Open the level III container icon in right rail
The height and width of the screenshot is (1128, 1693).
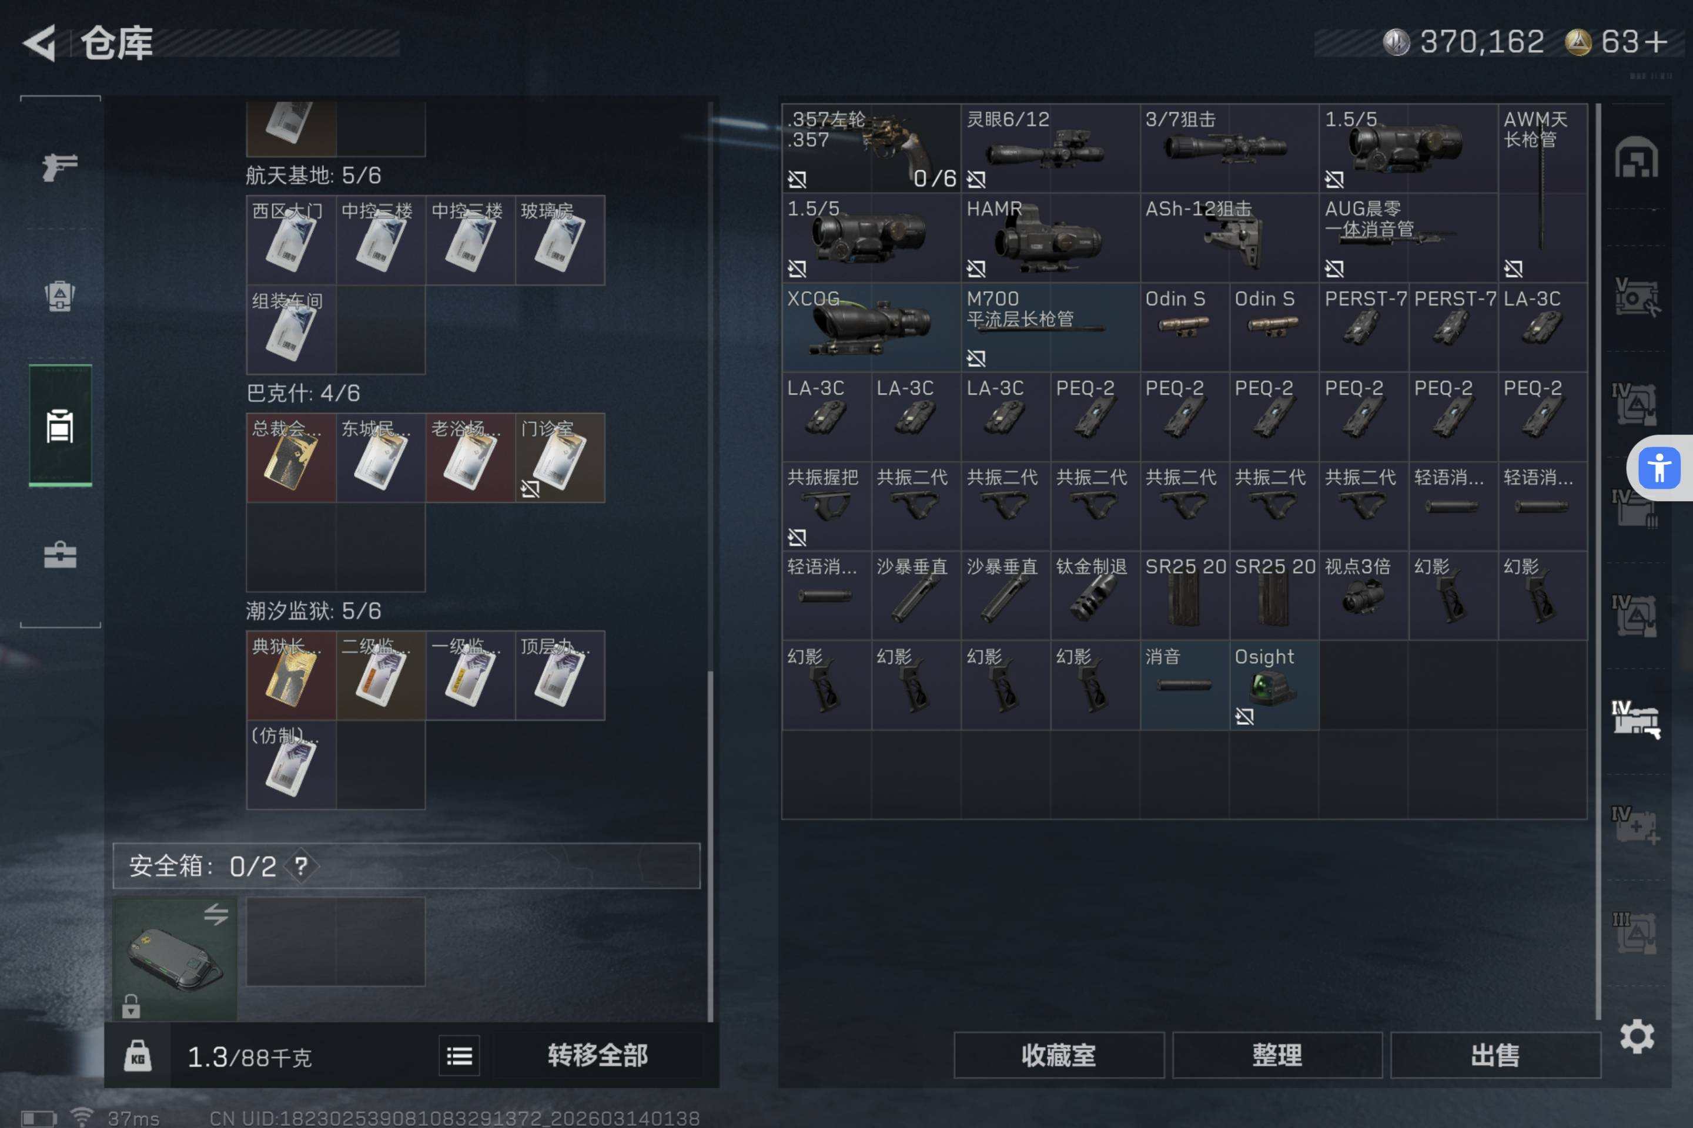[x=1635, y=932]
